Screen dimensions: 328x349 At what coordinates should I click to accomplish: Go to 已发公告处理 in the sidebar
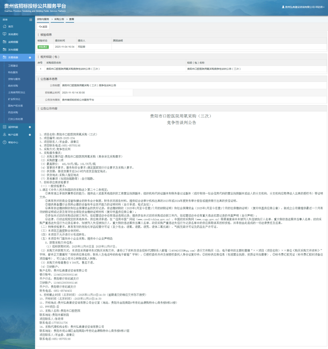point(15,119)
